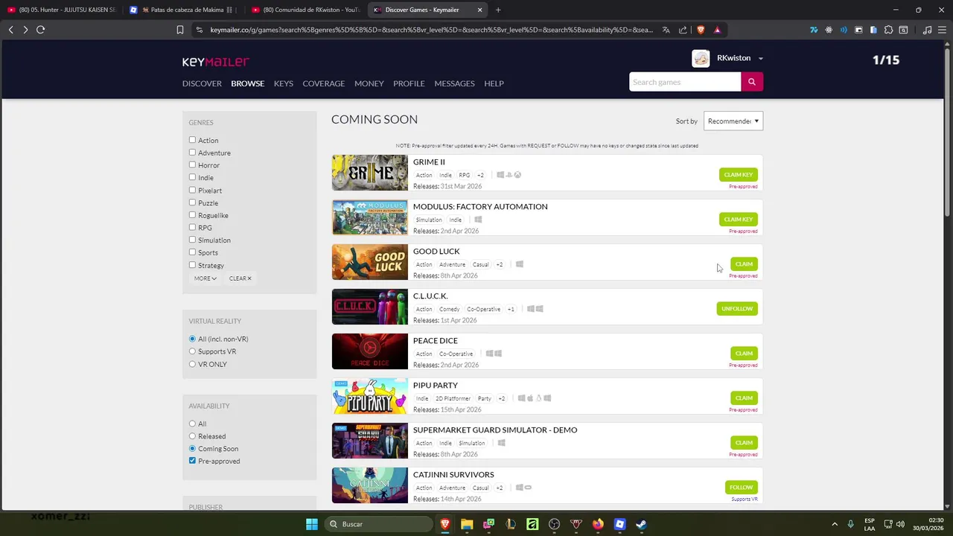Open picture-in-picture icon in browser toolbar
This screenshot has width=953, height=536.
pyautogui.click(x=858, y=30)
